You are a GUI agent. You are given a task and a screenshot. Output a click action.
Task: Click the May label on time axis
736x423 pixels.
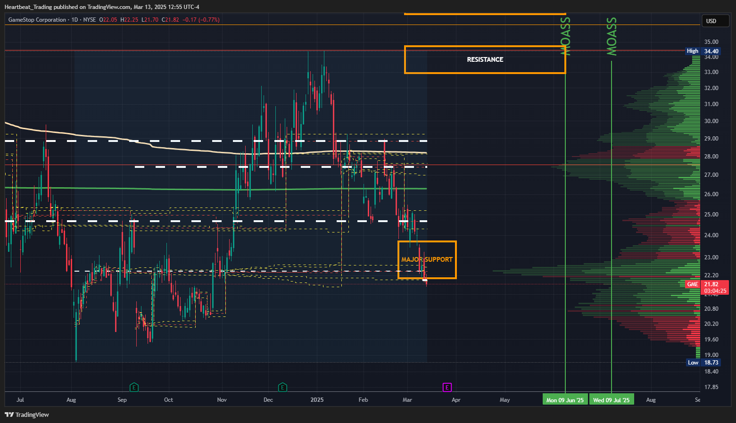(505, 400)
